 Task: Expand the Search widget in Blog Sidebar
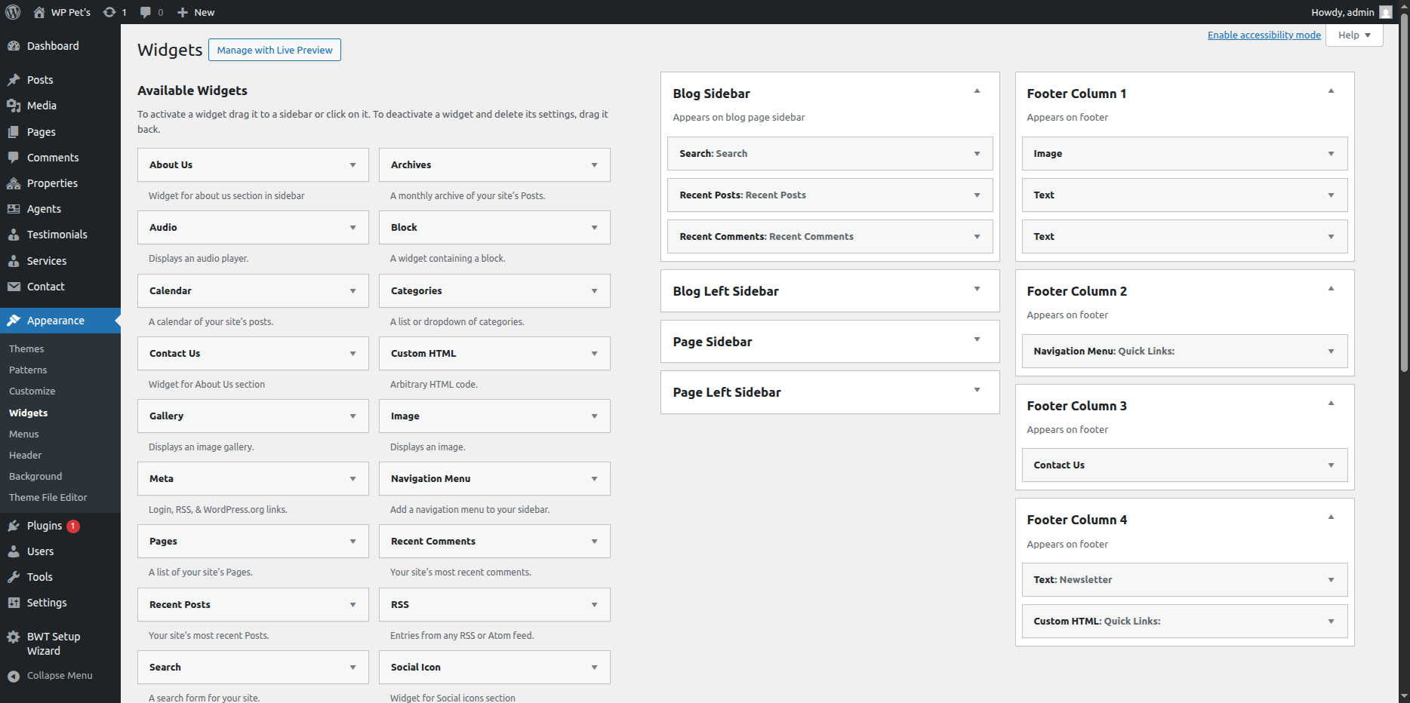tap(977, 154)
